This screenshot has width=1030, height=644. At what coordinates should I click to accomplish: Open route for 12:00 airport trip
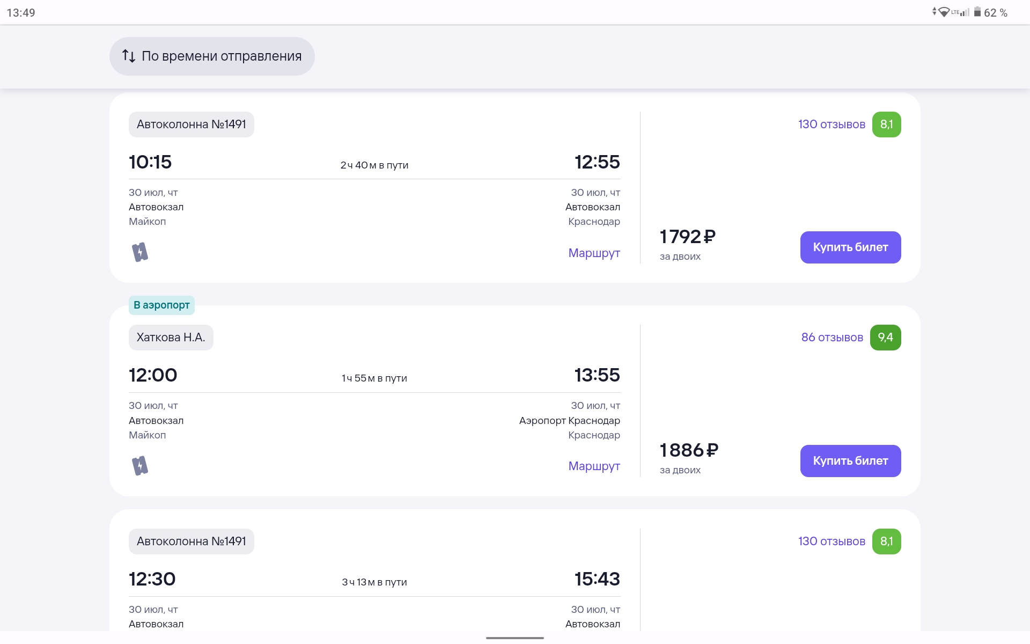click(594, 466)
